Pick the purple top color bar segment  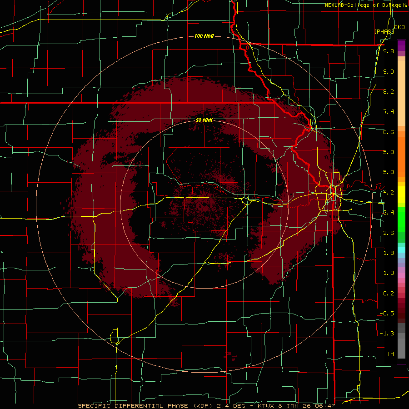point(401,45)
